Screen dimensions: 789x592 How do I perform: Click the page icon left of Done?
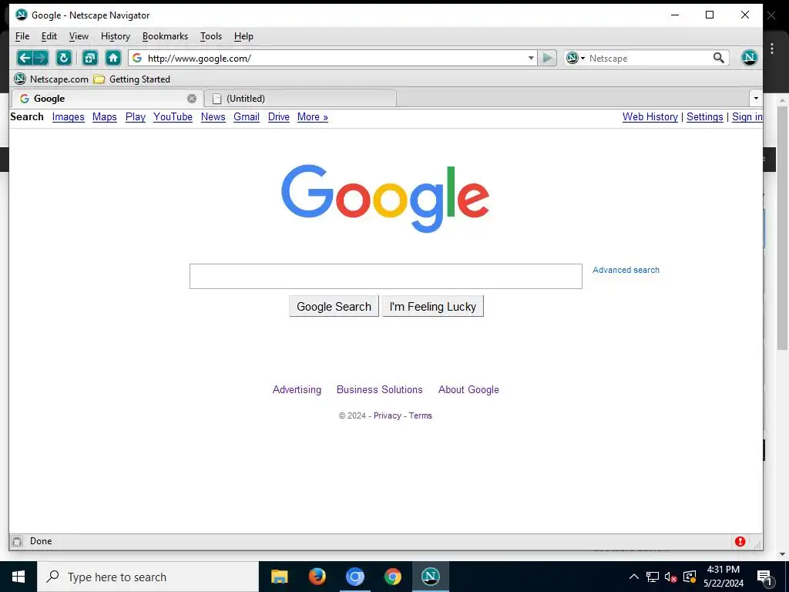(17, 541)
